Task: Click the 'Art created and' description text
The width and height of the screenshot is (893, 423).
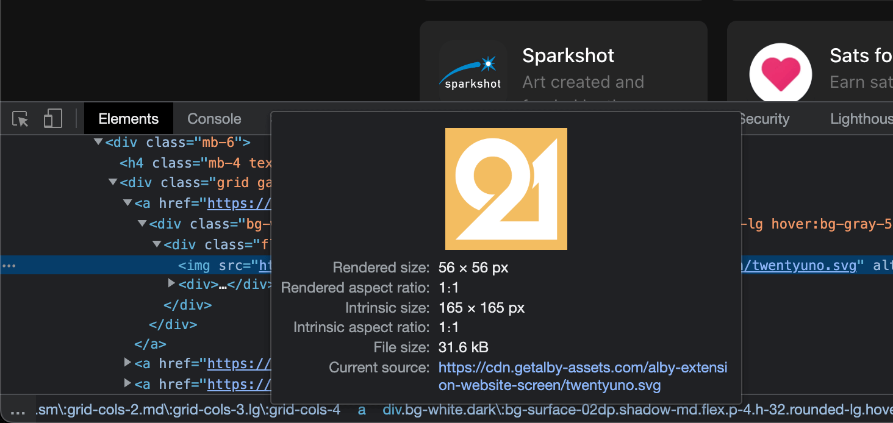Action: point(583,82)
